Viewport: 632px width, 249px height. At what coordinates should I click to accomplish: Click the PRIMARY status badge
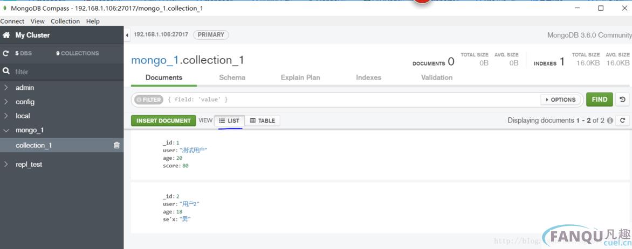[x=211, y=35]
